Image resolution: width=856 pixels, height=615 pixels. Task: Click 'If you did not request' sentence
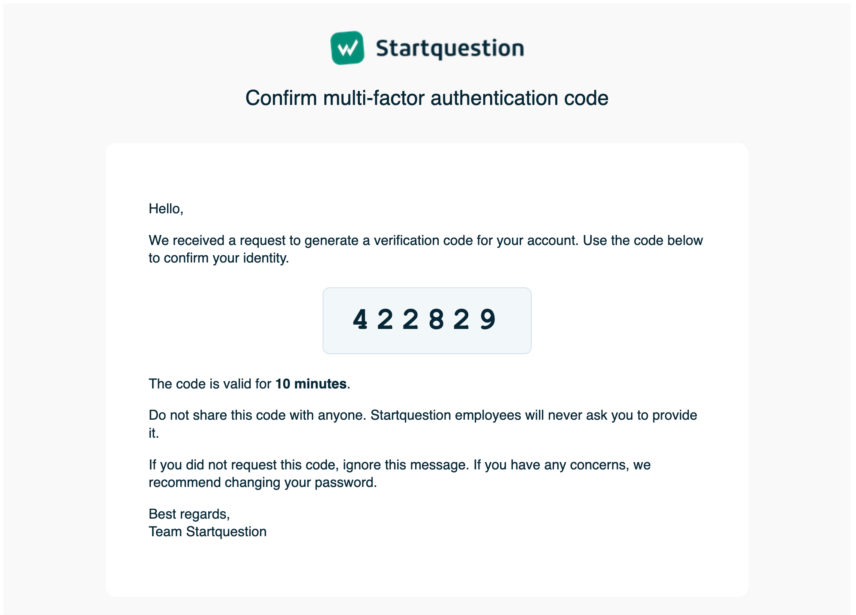pos(309,465)
